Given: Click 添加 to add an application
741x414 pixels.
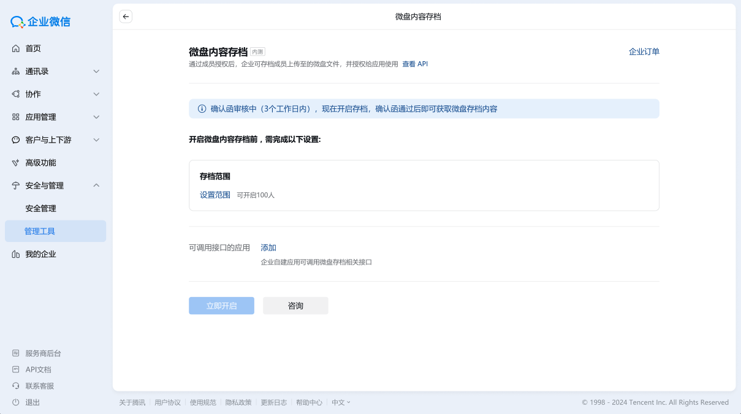Looking at the screenshot, I should [x=268, y=247].
